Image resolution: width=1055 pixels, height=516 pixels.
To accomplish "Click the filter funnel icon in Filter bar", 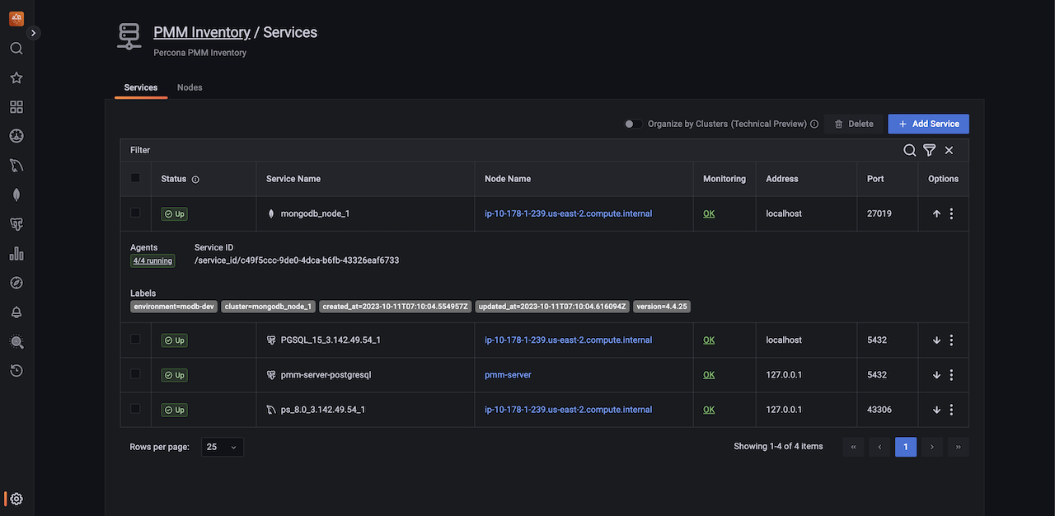I will (929, 150).
